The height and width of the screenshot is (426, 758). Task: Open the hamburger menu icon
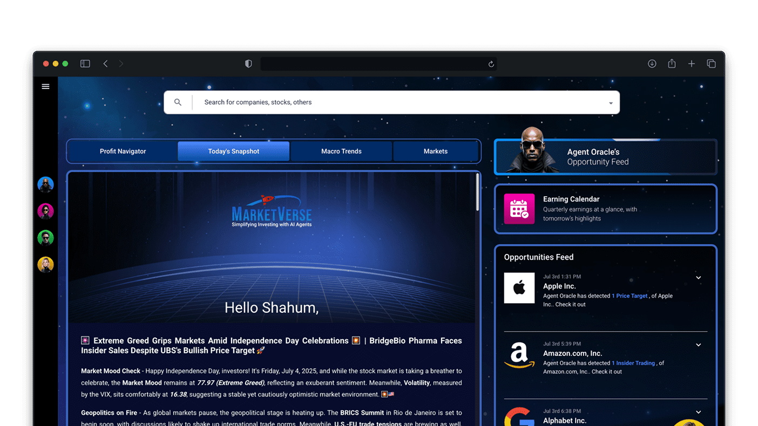45,86
